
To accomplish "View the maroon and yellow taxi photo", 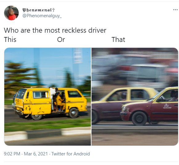I will coord(135,97).
